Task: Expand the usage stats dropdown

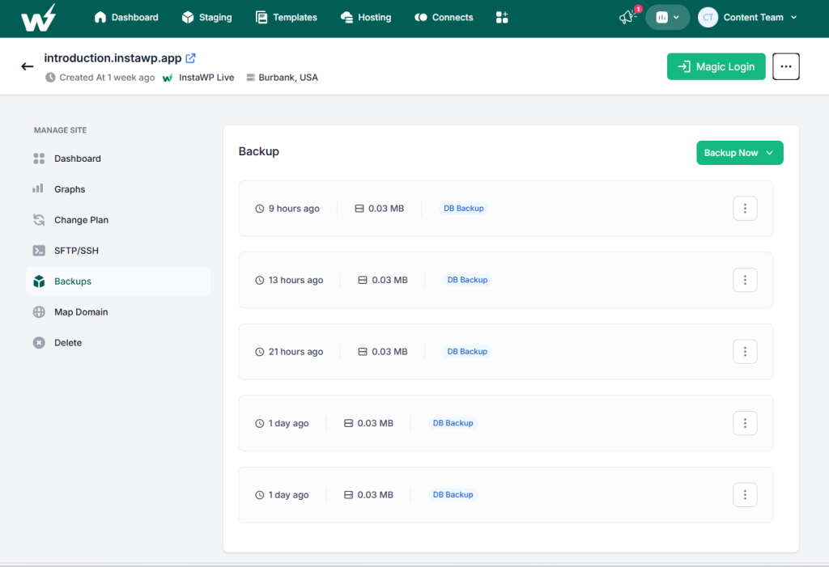Action: tap(667, 18)
